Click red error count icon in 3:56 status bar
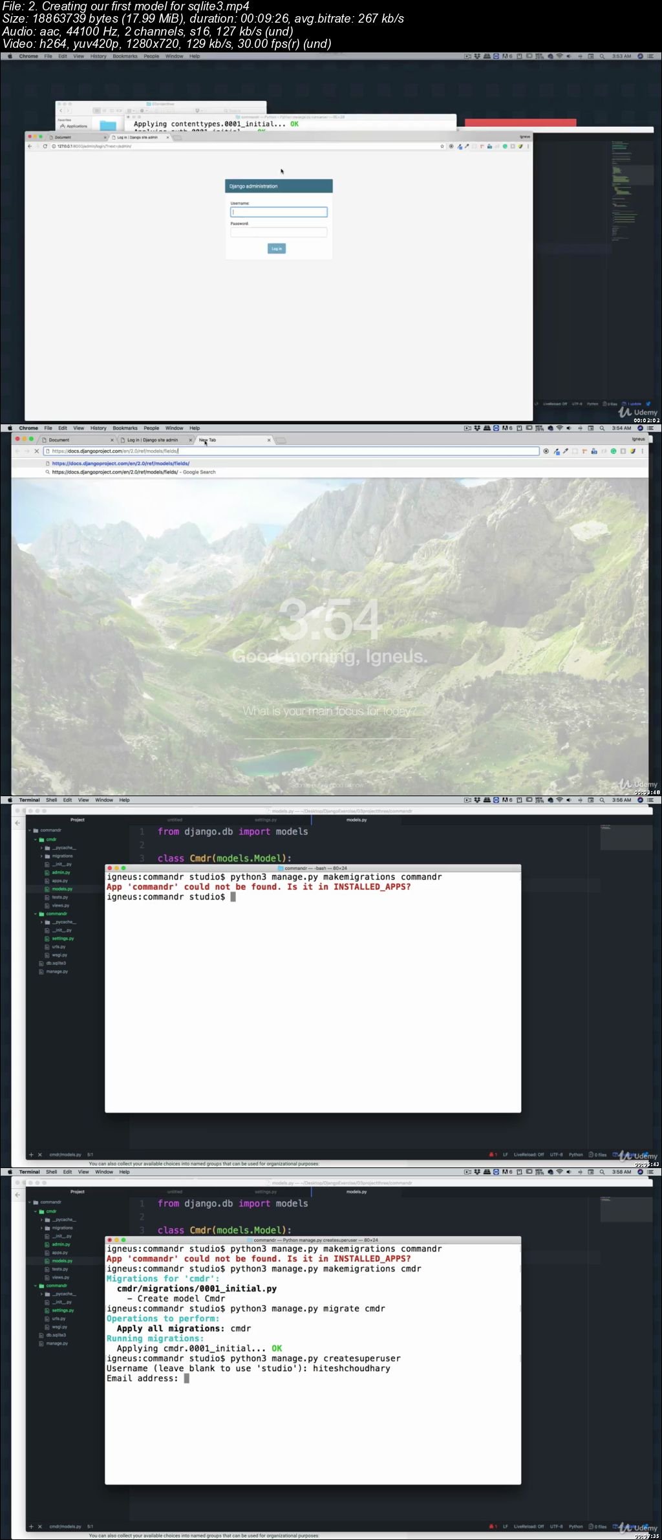This screenshot has height=1540, width=662. (493, 1155)
